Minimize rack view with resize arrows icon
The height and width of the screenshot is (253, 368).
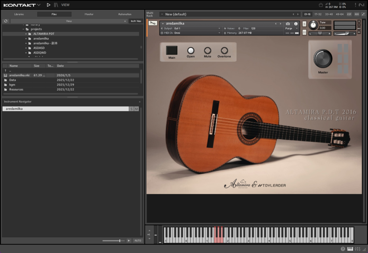tap(363, 14)
